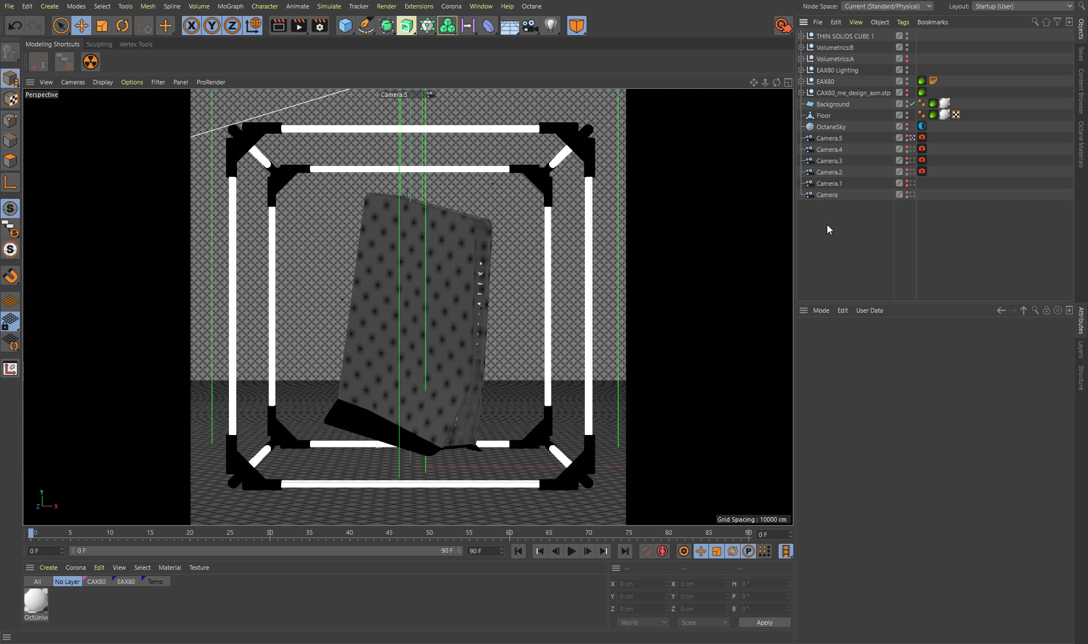Toggle Z axis lock
Viewport: 1088px width, 644px height.
coord(232,25)
